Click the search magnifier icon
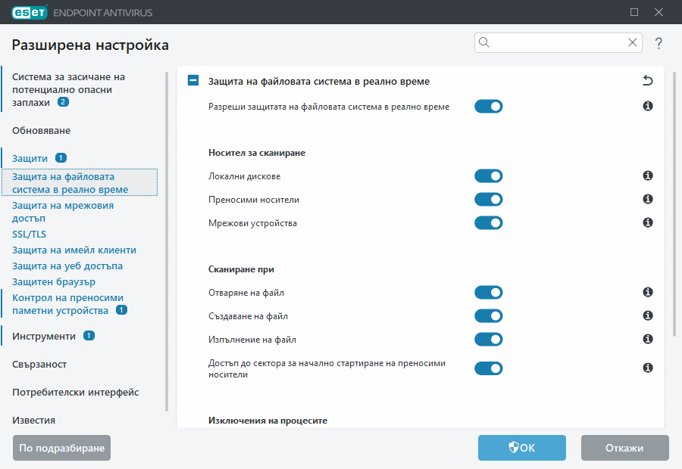 (x=485, y=42)
